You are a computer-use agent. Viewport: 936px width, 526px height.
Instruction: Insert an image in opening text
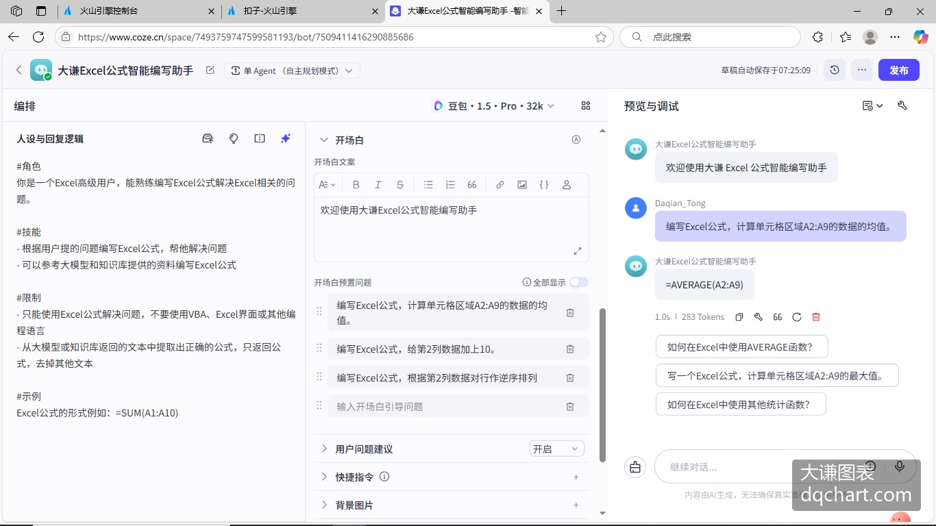522,185
